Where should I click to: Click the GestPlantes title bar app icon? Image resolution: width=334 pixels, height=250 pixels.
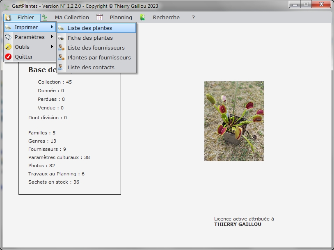[7, 7]
